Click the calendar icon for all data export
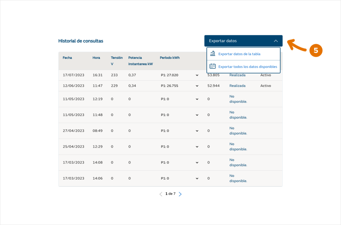341x225 pixels. (213, 66)
